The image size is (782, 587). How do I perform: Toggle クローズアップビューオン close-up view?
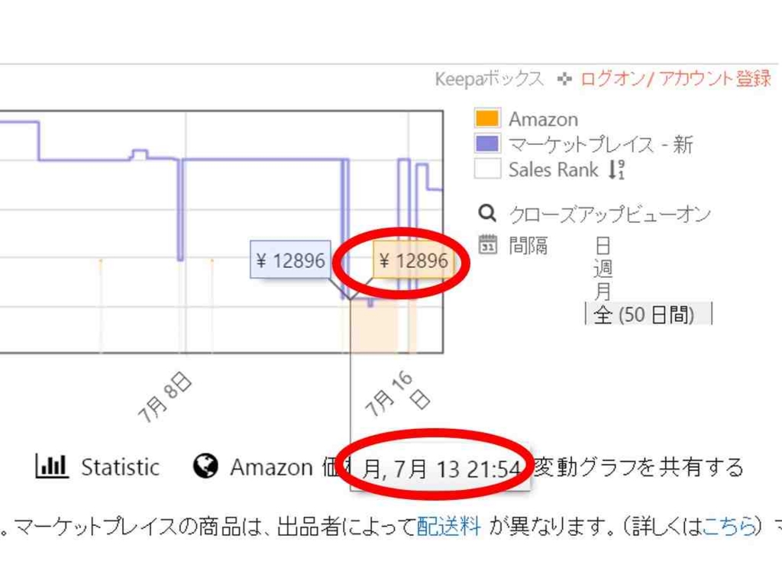(609, 214)
